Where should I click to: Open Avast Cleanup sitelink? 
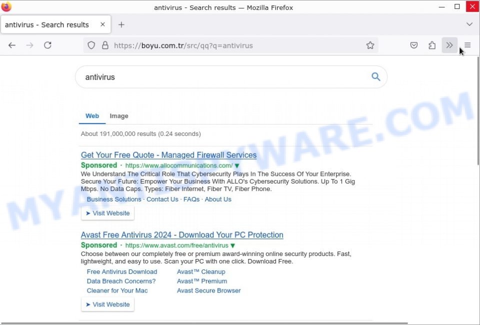point(201,272)
